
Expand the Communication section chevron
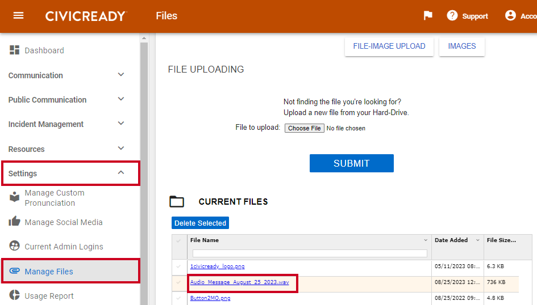121,74
